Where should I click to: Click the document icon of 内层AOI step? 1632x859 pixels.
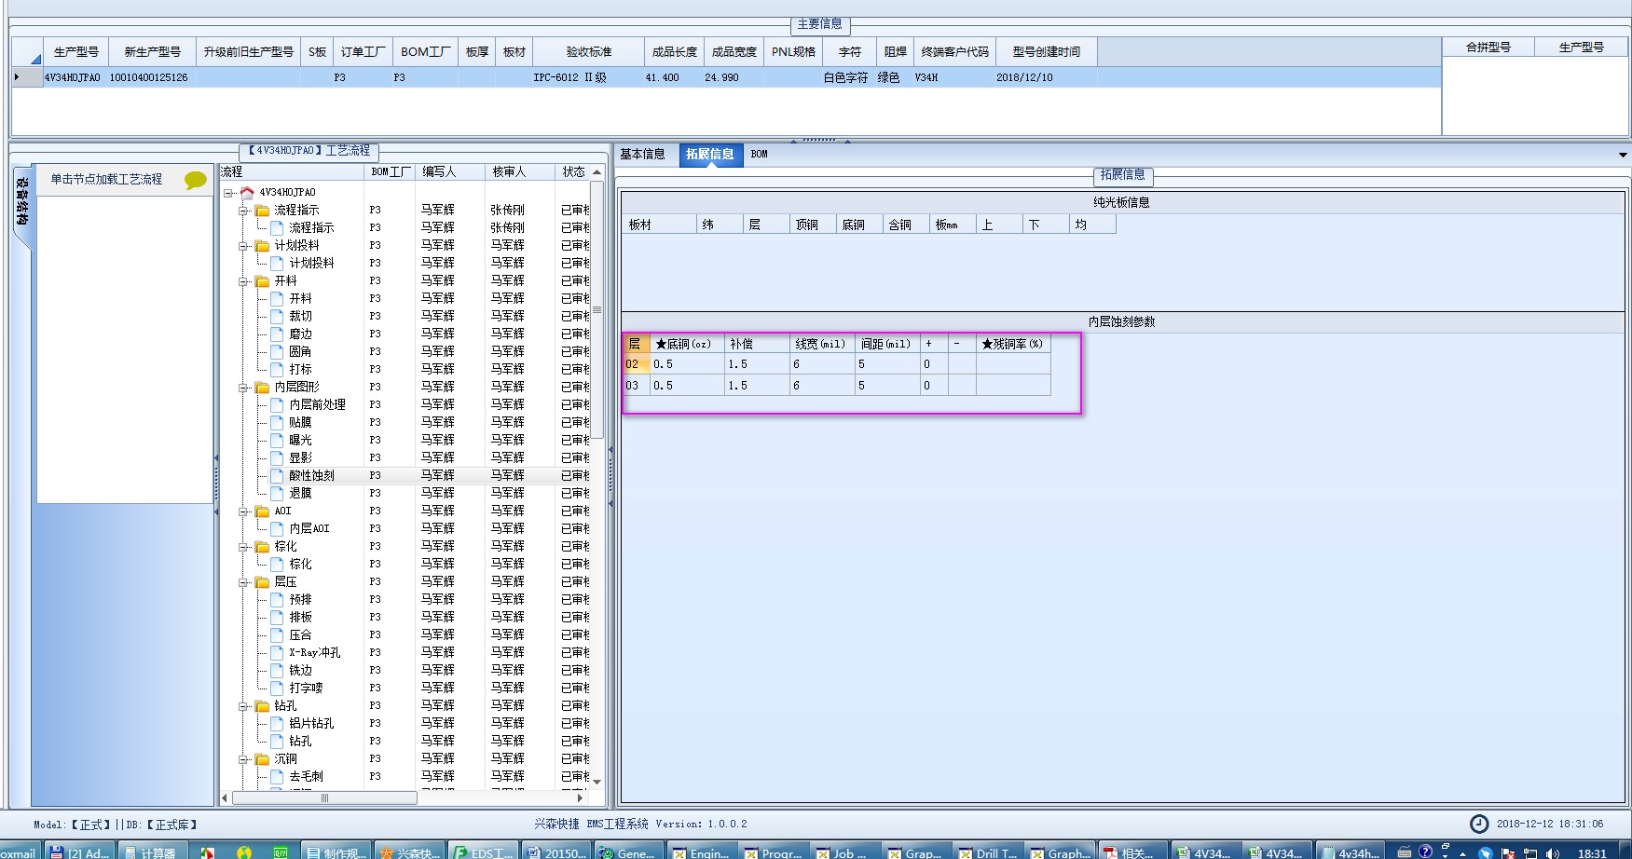click(277, 528)
